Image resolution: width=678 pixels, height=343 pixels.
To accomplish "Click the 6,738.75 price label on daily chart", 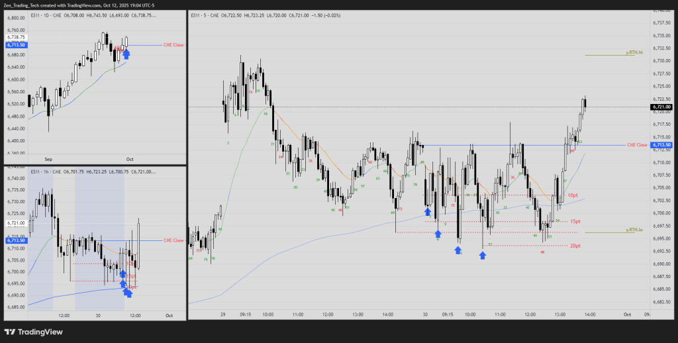I will coord(17,38).
